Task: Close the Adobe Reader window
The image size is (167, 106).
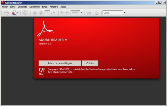Action: point(164,3)
